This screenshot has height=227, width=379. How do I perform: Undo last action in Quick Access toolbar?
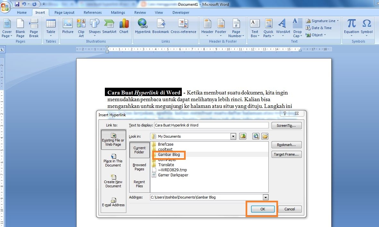[24, 4]
